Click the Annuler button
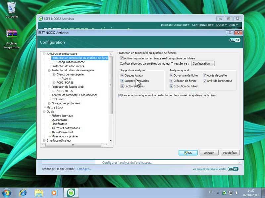The width and height of the screenshot is (265, 198). [x=209, y=153]
